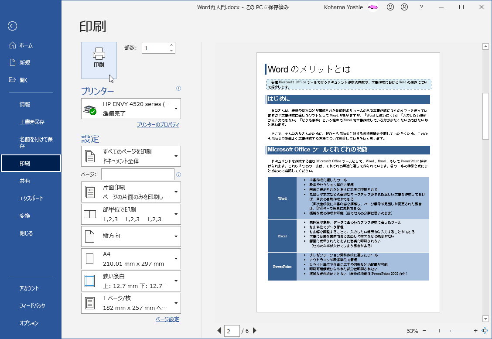Image resolution: width=492 pixels, height=339 pixels.
Task: Open the エクスポート page
Action: (x=31, y=198)
